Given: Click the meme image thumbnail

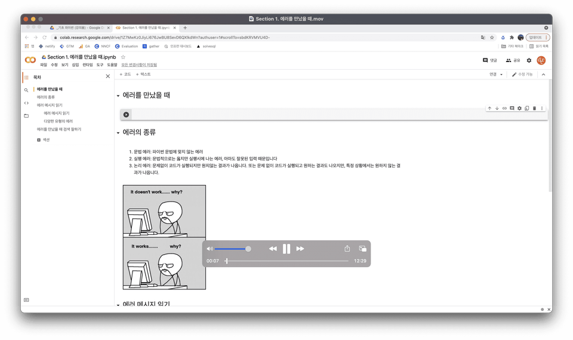Looking at the screenshot, I should point(165,237).
